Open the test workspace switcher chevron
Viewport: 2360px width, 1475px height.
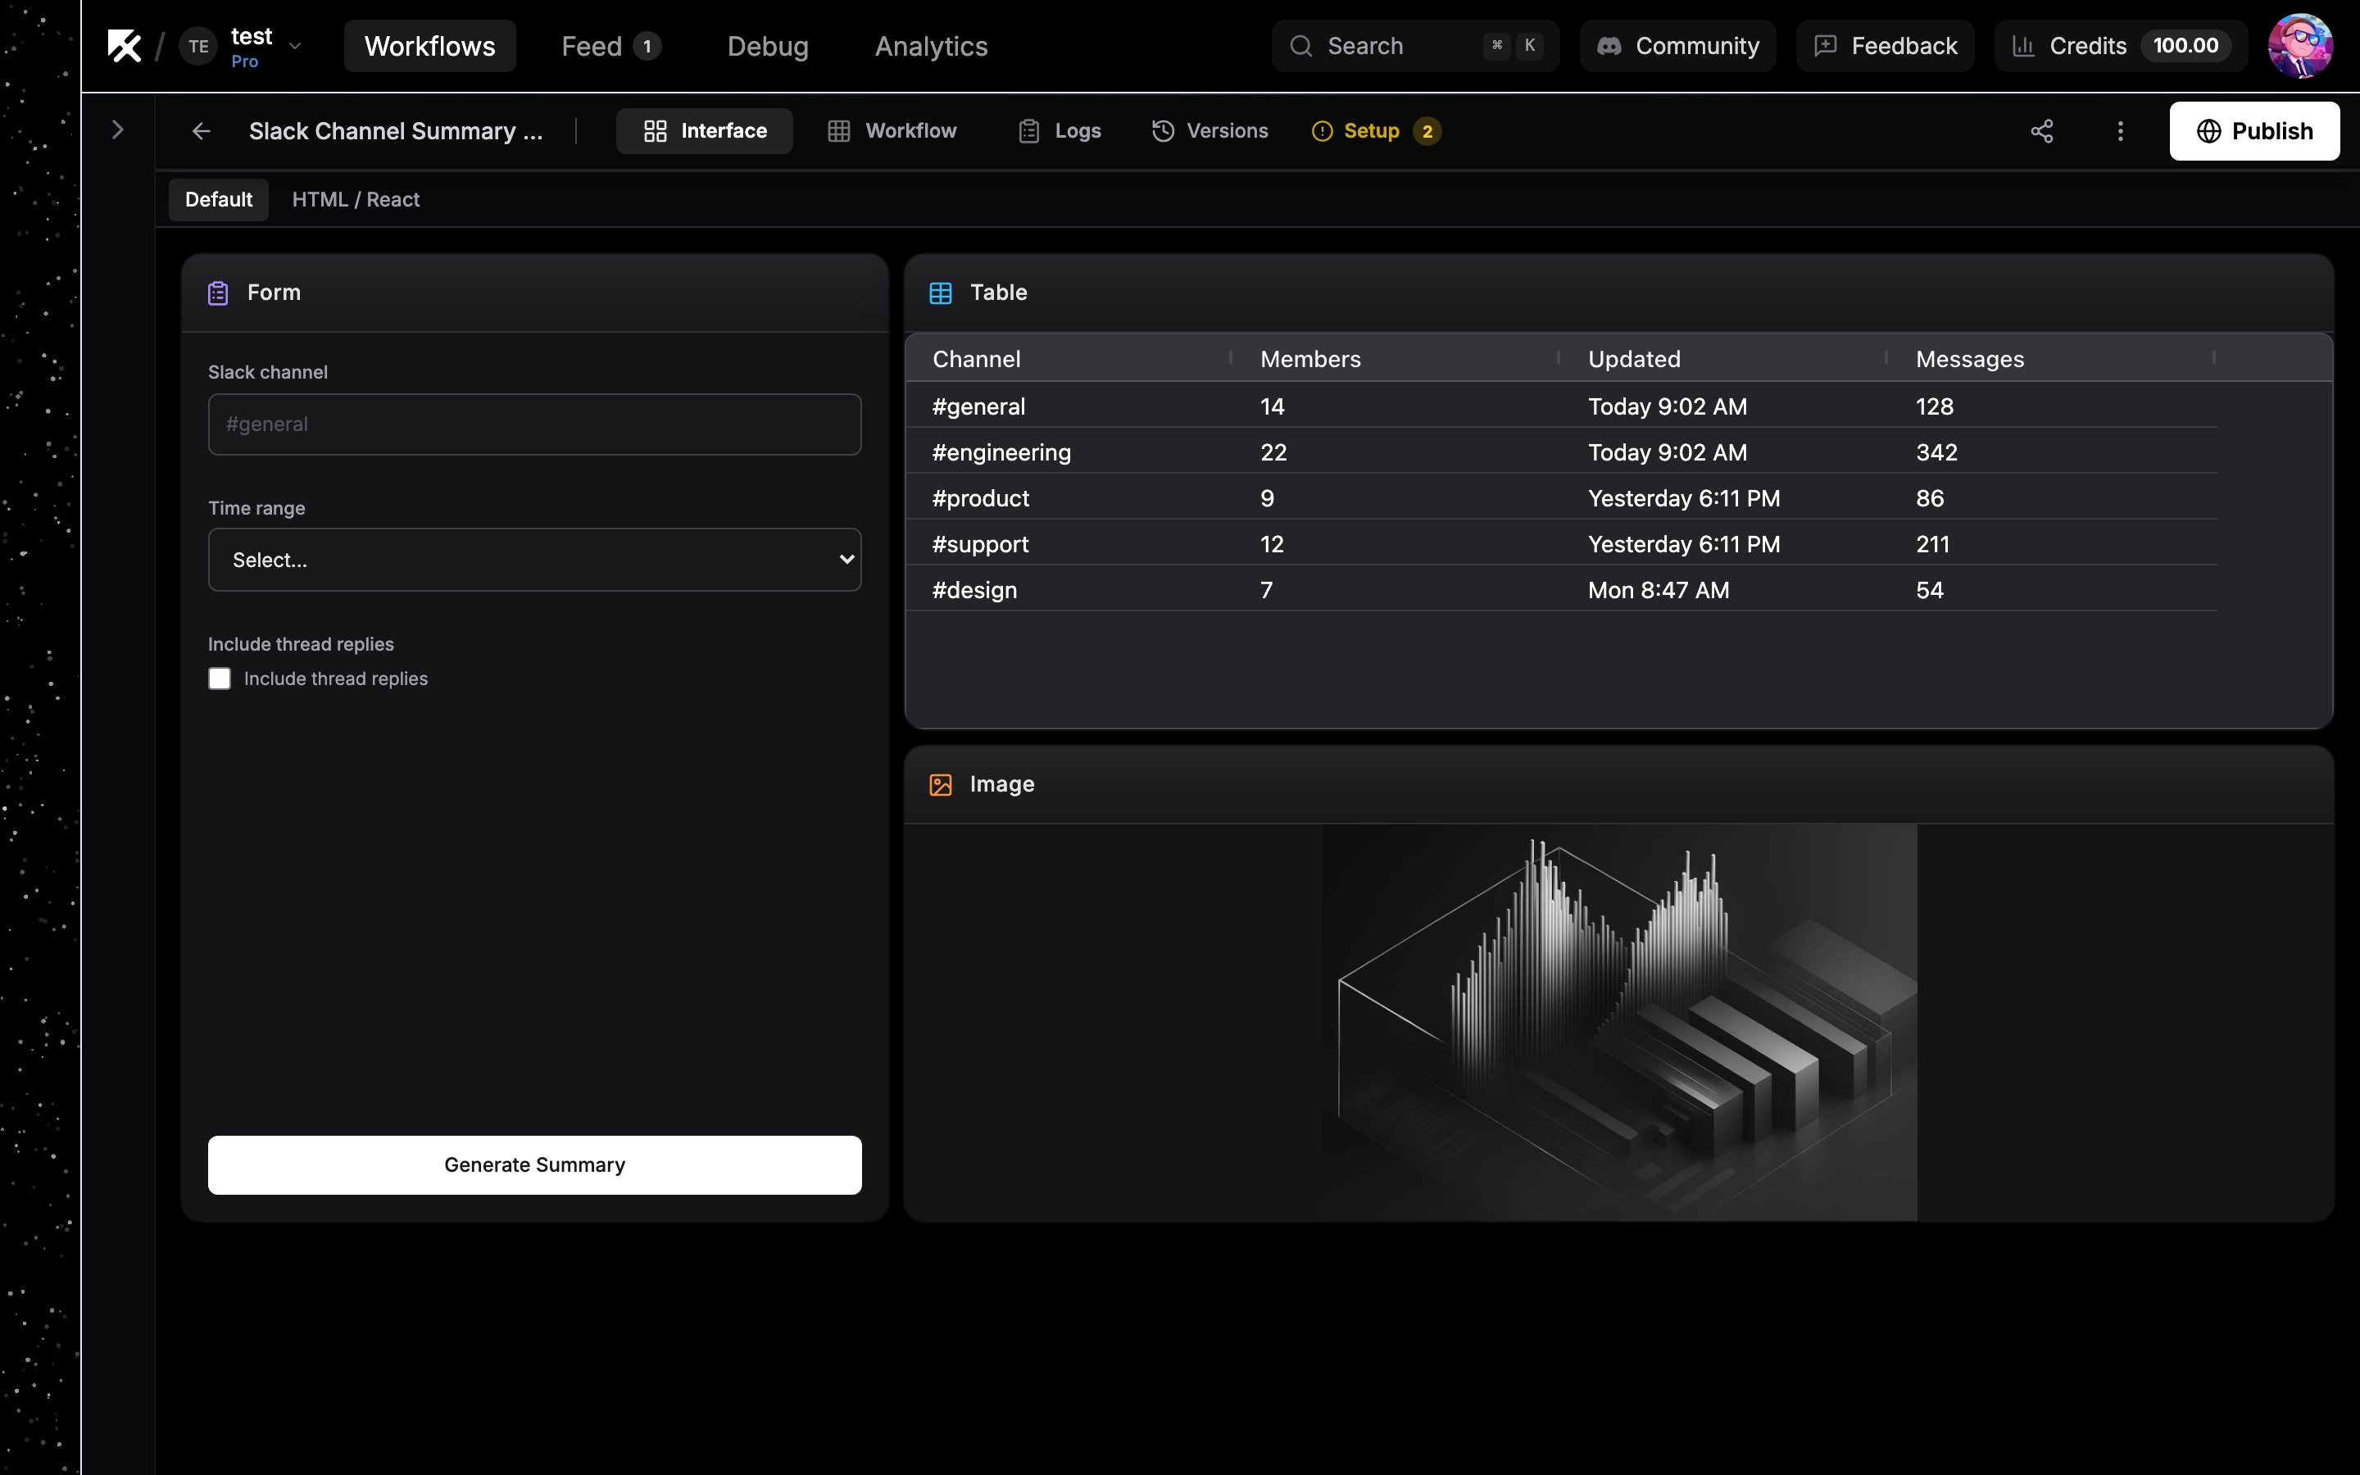coord(294,46)
